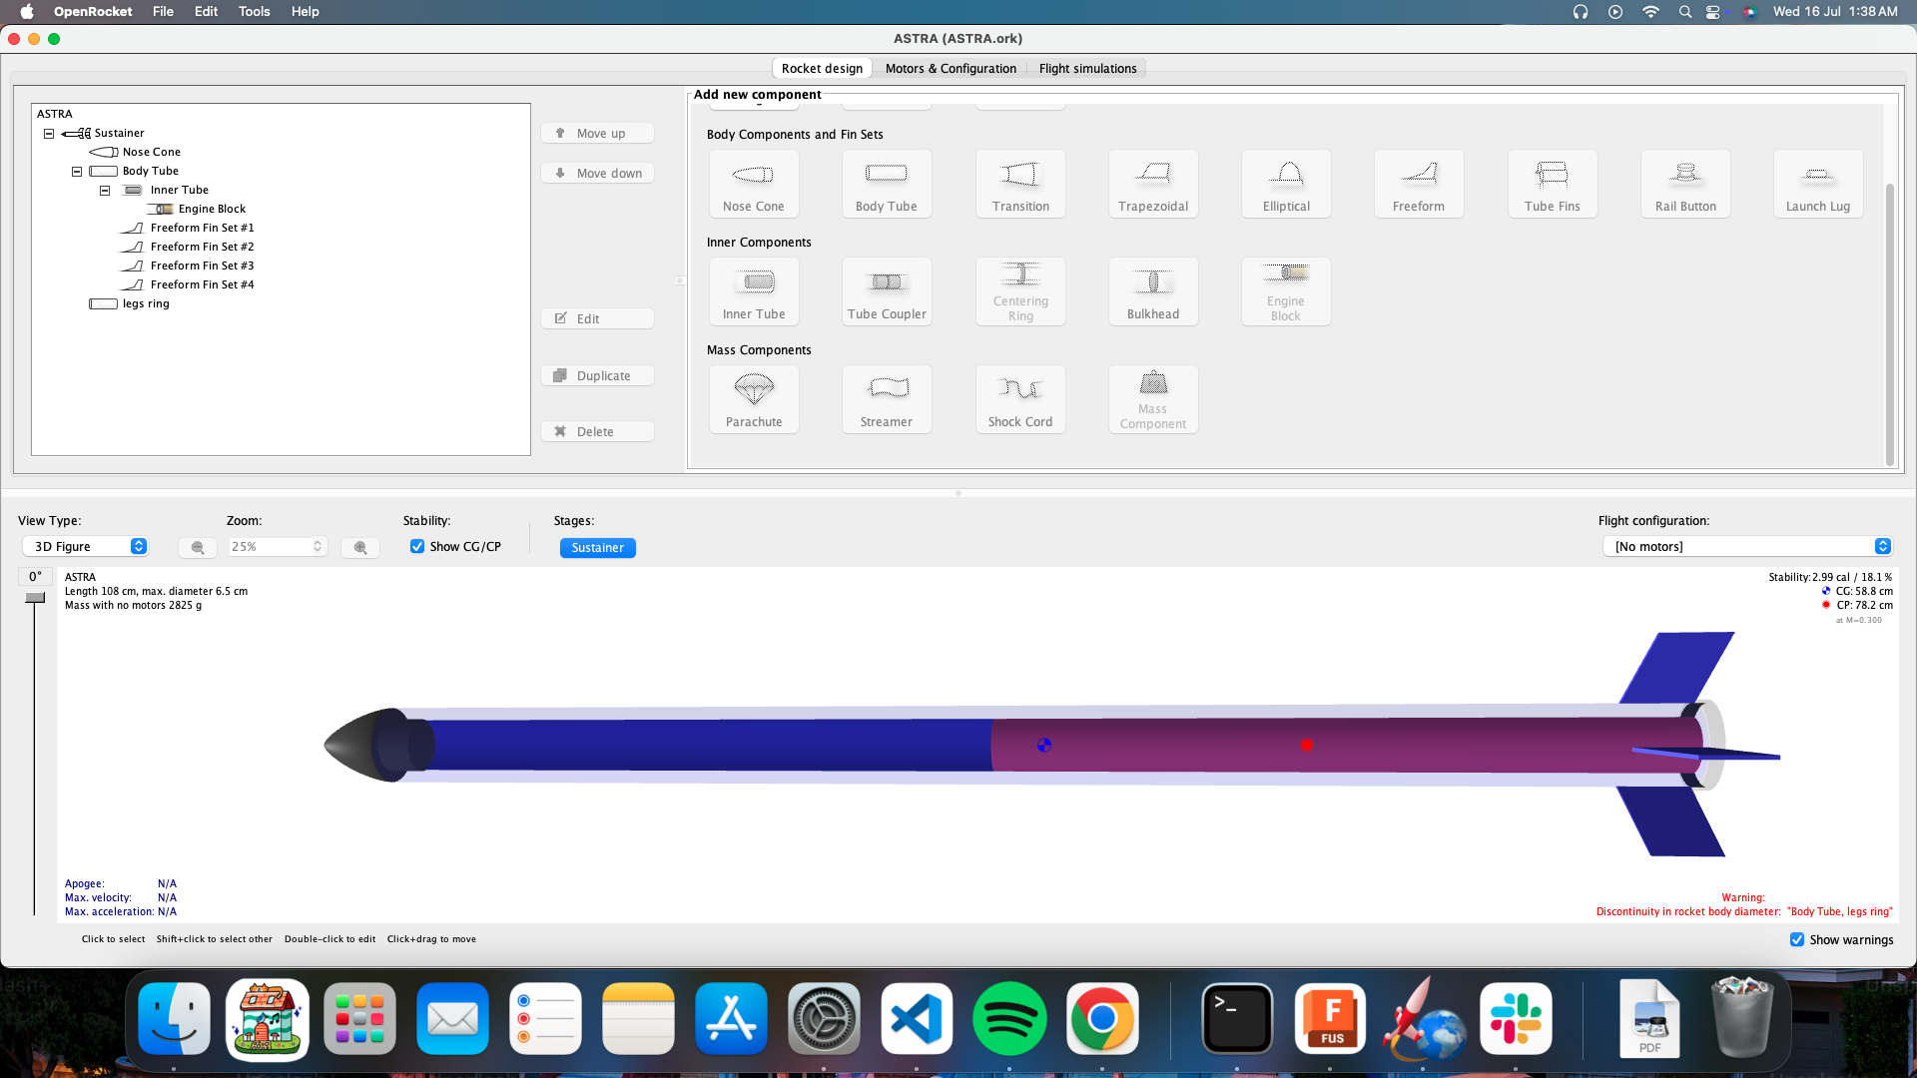This screenshot has height=1078, width=1917.
Task: Add a Shock Cord component
Action: click(x=1020, y=399)
